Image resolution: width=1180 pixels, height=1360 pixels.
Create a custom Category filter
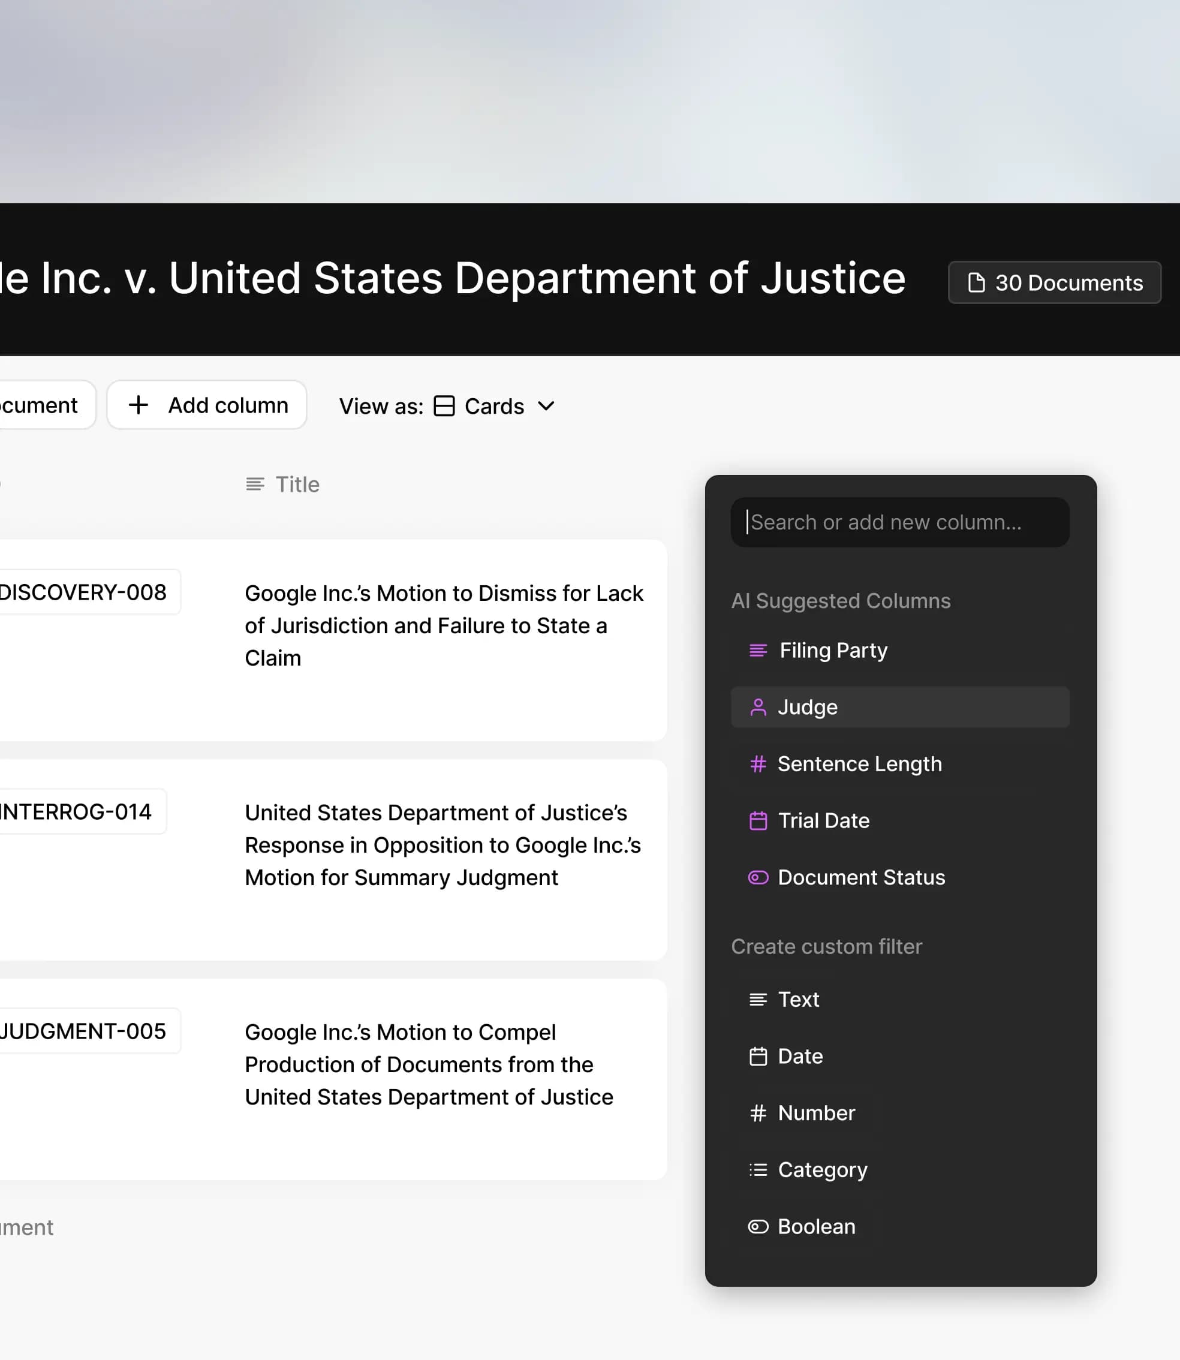point(900,1170)
